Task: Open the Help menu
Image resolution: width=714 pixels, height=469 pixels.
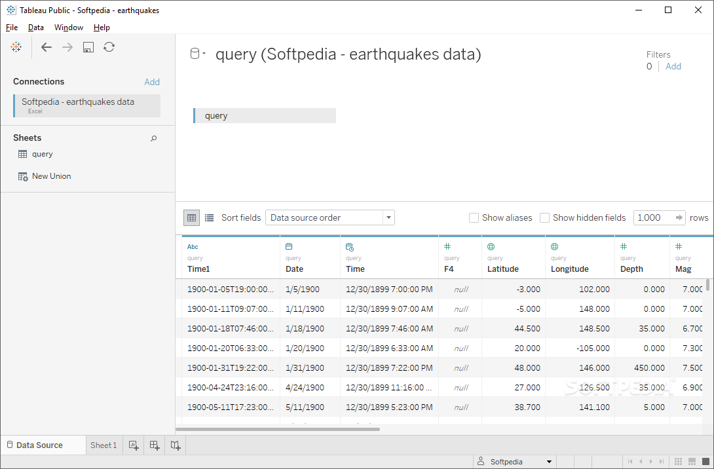Action: pos(102,28)
